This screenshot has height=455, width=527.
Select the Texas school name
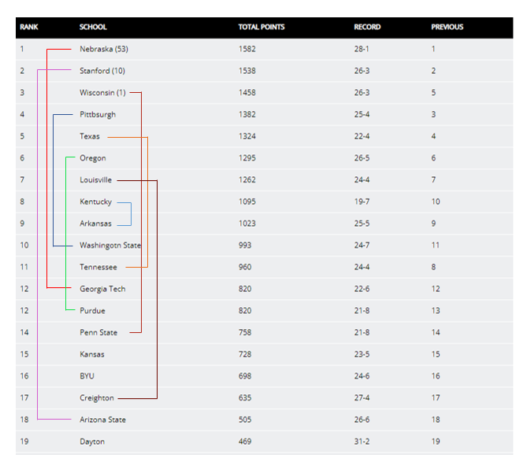[x=90, y=136]
